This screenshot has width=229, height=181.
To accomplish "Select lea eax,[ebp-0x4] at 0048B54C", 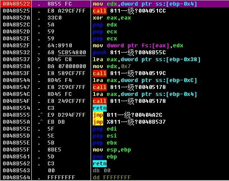I will [x=145, y=94].
